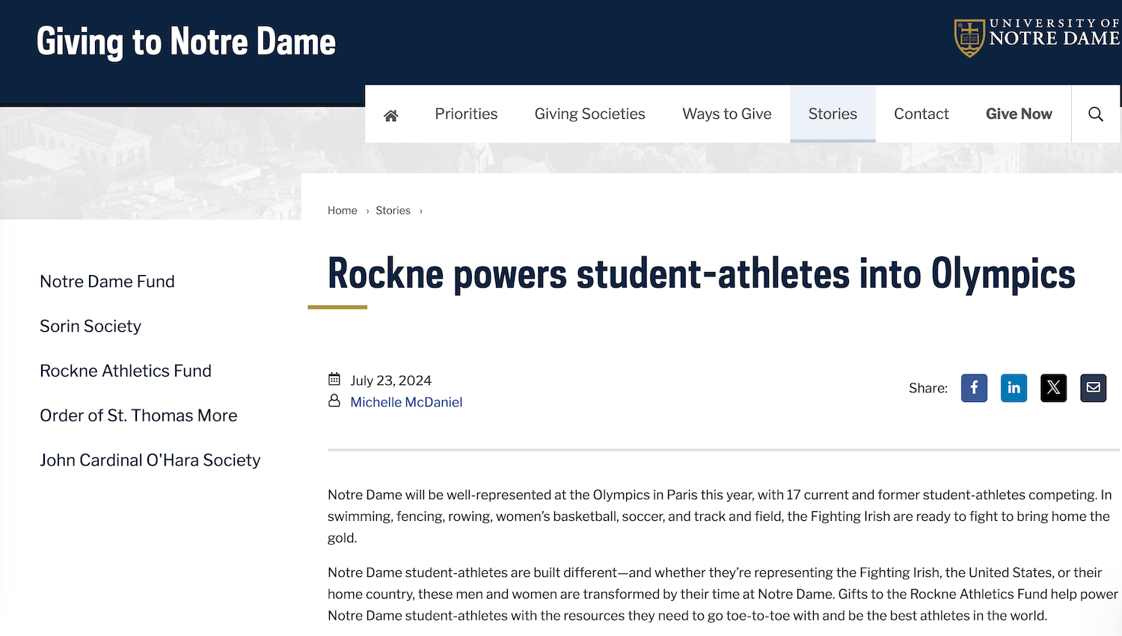Viewport: 1122px width, 636px height.
Task: Click the Give Now button
Action: [1019, 114]
